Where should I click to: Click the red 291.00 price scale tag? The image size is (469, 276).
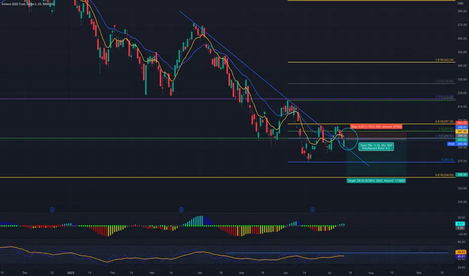tap(462, 123)
